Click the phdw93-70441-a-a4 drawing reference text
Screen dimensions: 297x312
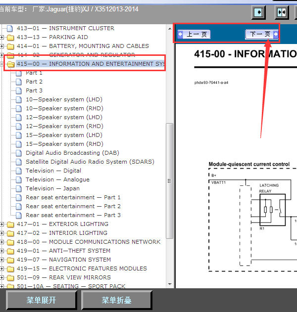coord(211,83)
